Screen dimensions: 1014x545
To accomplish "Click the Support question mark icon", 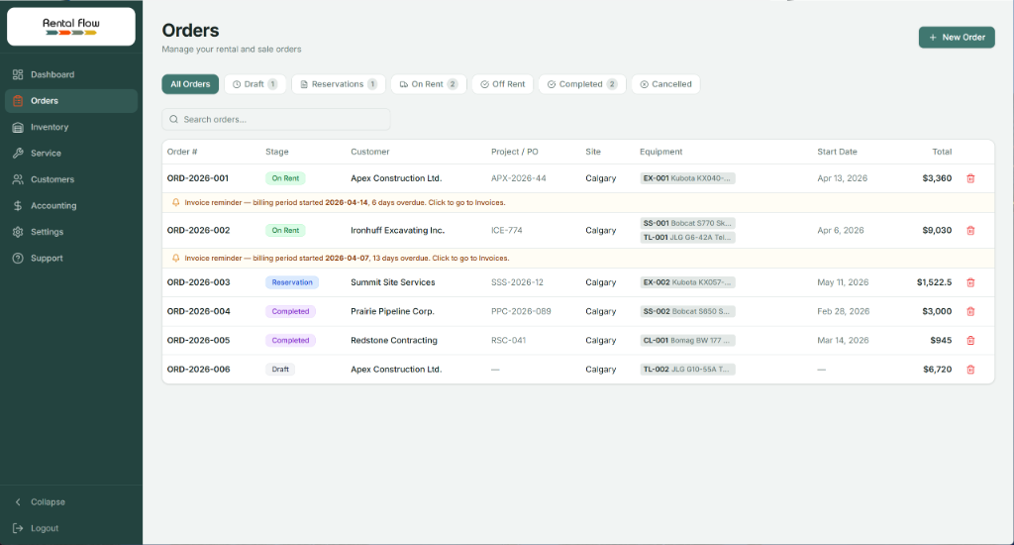I will tap(18, 259).
